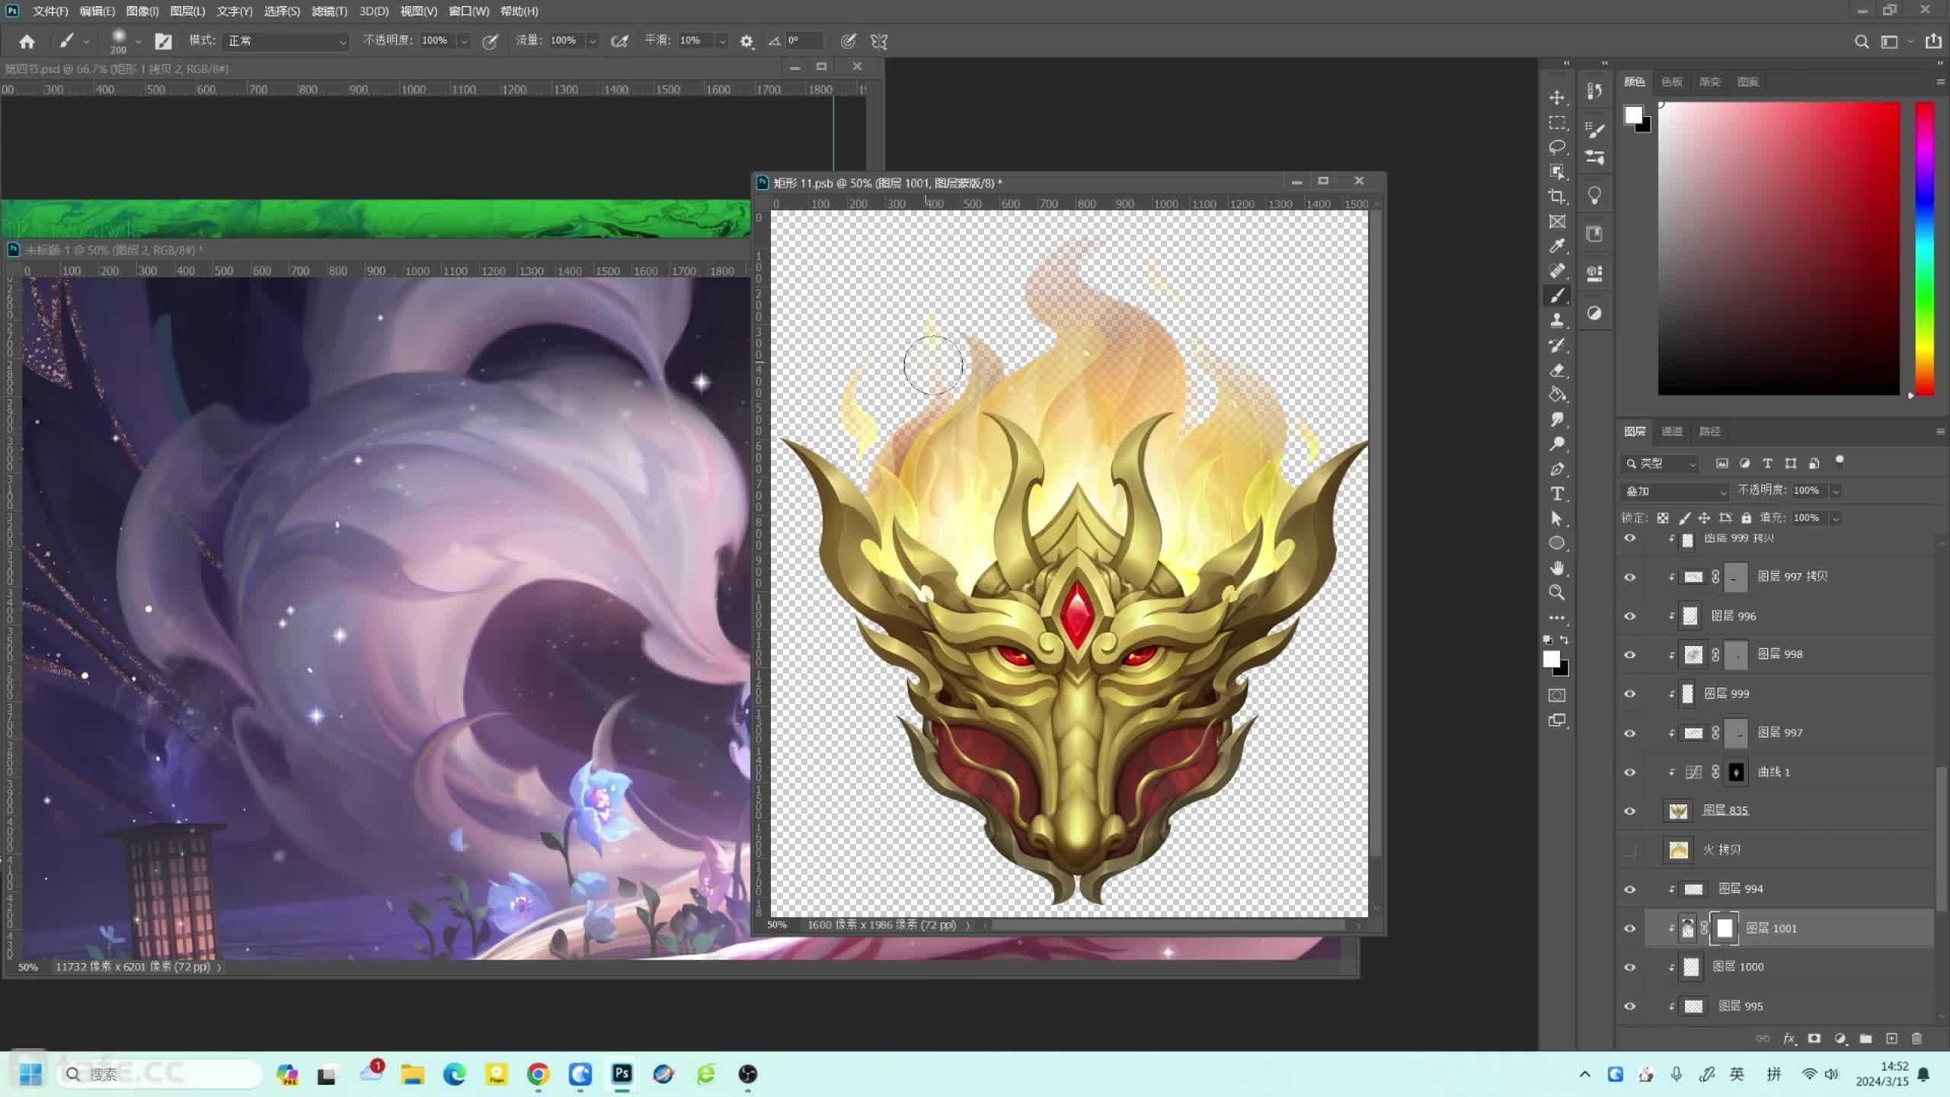Image resolution: width=1950 pixels, height=1097 pixels.
Task: Select the Dodge tool
Action: tap(1557, 444)
